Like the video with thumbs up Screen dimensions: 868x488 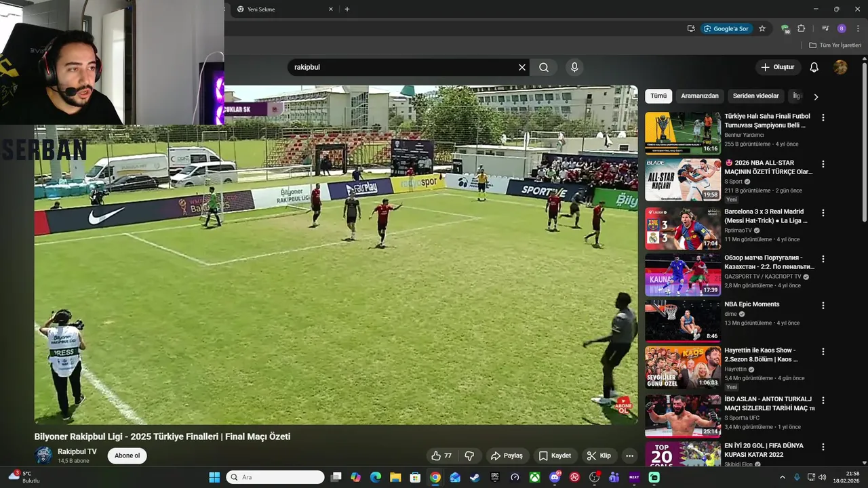441,455
